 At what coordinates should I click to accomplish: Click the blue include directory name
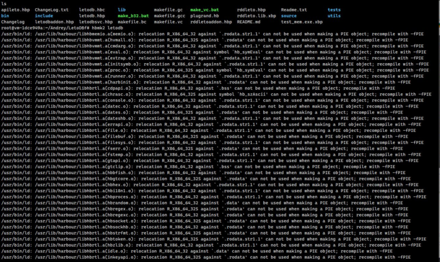(44, 16)
